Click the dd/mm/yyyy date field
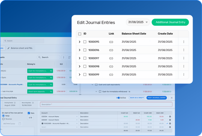 [12, 124]
